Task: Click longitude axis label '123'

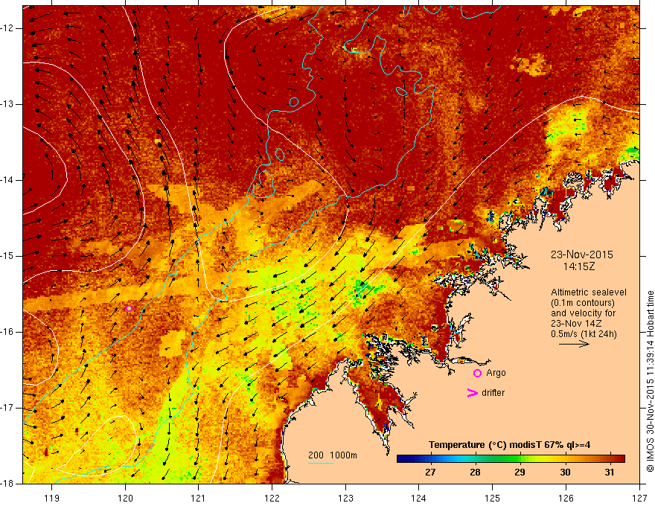Action: 345,499
